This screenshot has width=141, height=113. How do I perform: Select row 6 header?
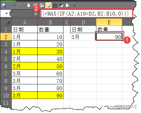(x=6, y=66)
